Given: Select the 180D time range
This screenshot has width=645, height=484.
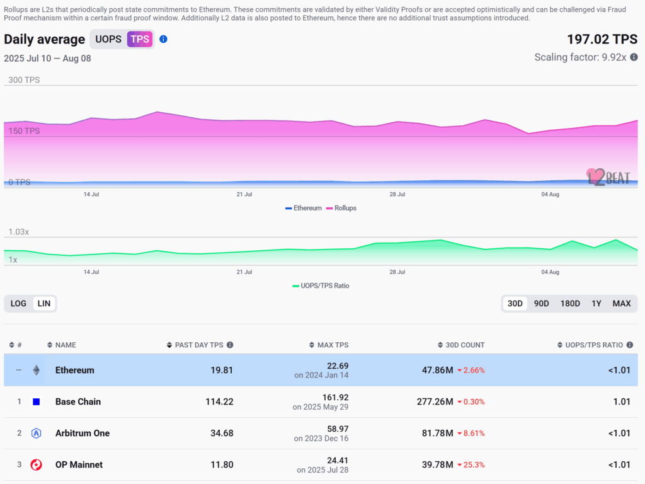Looking at the screenshot, I should pyautogui.click(x=570, y=303).
